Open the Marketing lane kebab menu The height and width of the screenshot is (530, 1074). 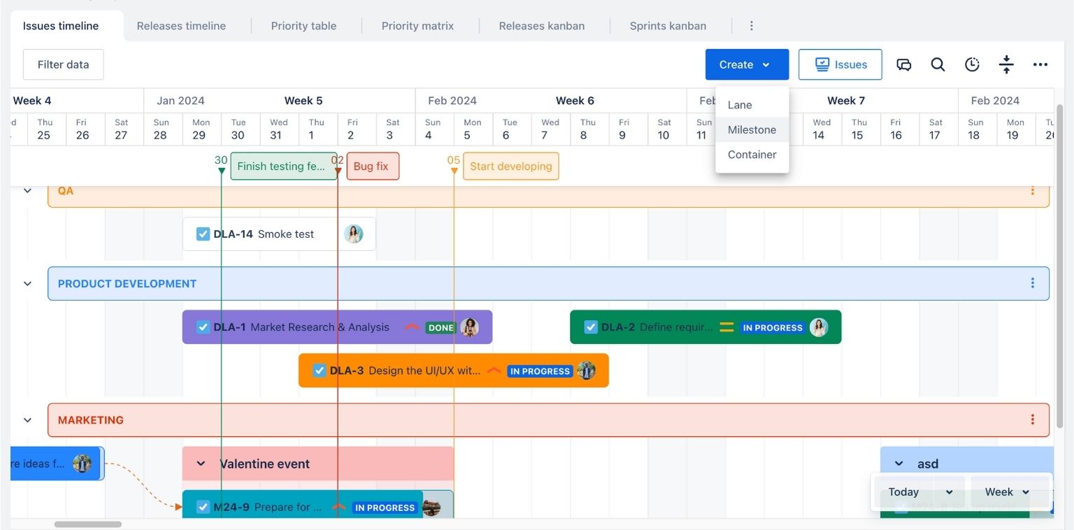pyautogui.click(x=1033, y=420)
